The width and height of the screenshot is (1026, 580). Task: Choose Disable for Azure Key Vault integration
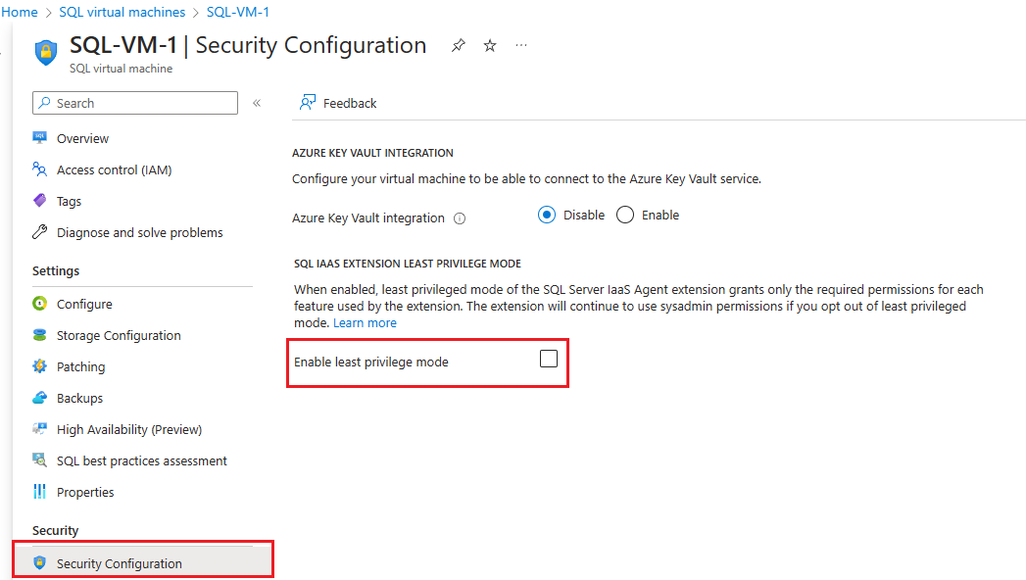pyautogui.click(x=547, y=215)
